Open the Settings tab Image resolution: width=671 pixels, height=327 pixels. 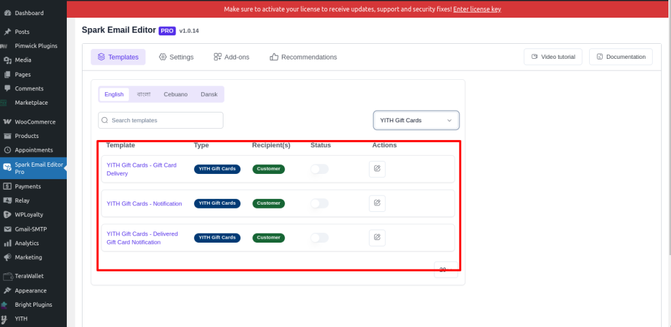click(x=176, y=57)
